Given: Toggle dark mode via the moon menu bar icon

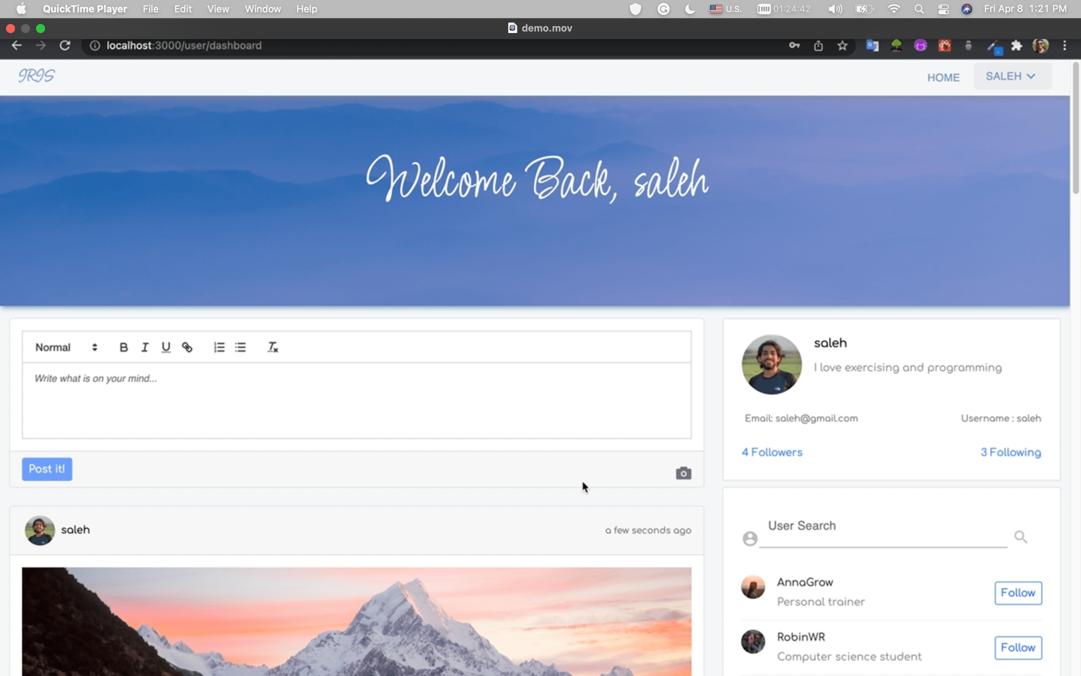Looking at the screenshot, I should [x=689, y=9].
